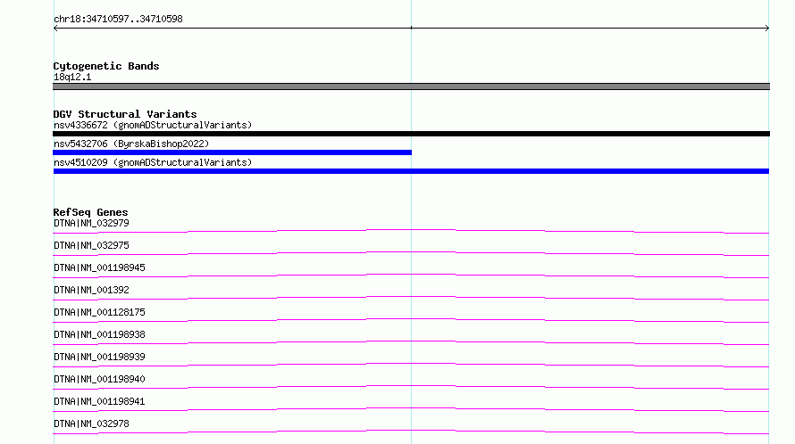The image size is (795, 444).
Task: Click the DGV Structural Variants track title
Action: click(x=125, y=114)
